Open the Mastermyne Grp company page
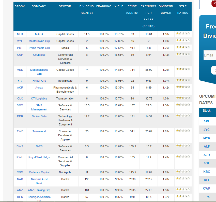Screen dimensions: 216x202 (x=39, y=41)
